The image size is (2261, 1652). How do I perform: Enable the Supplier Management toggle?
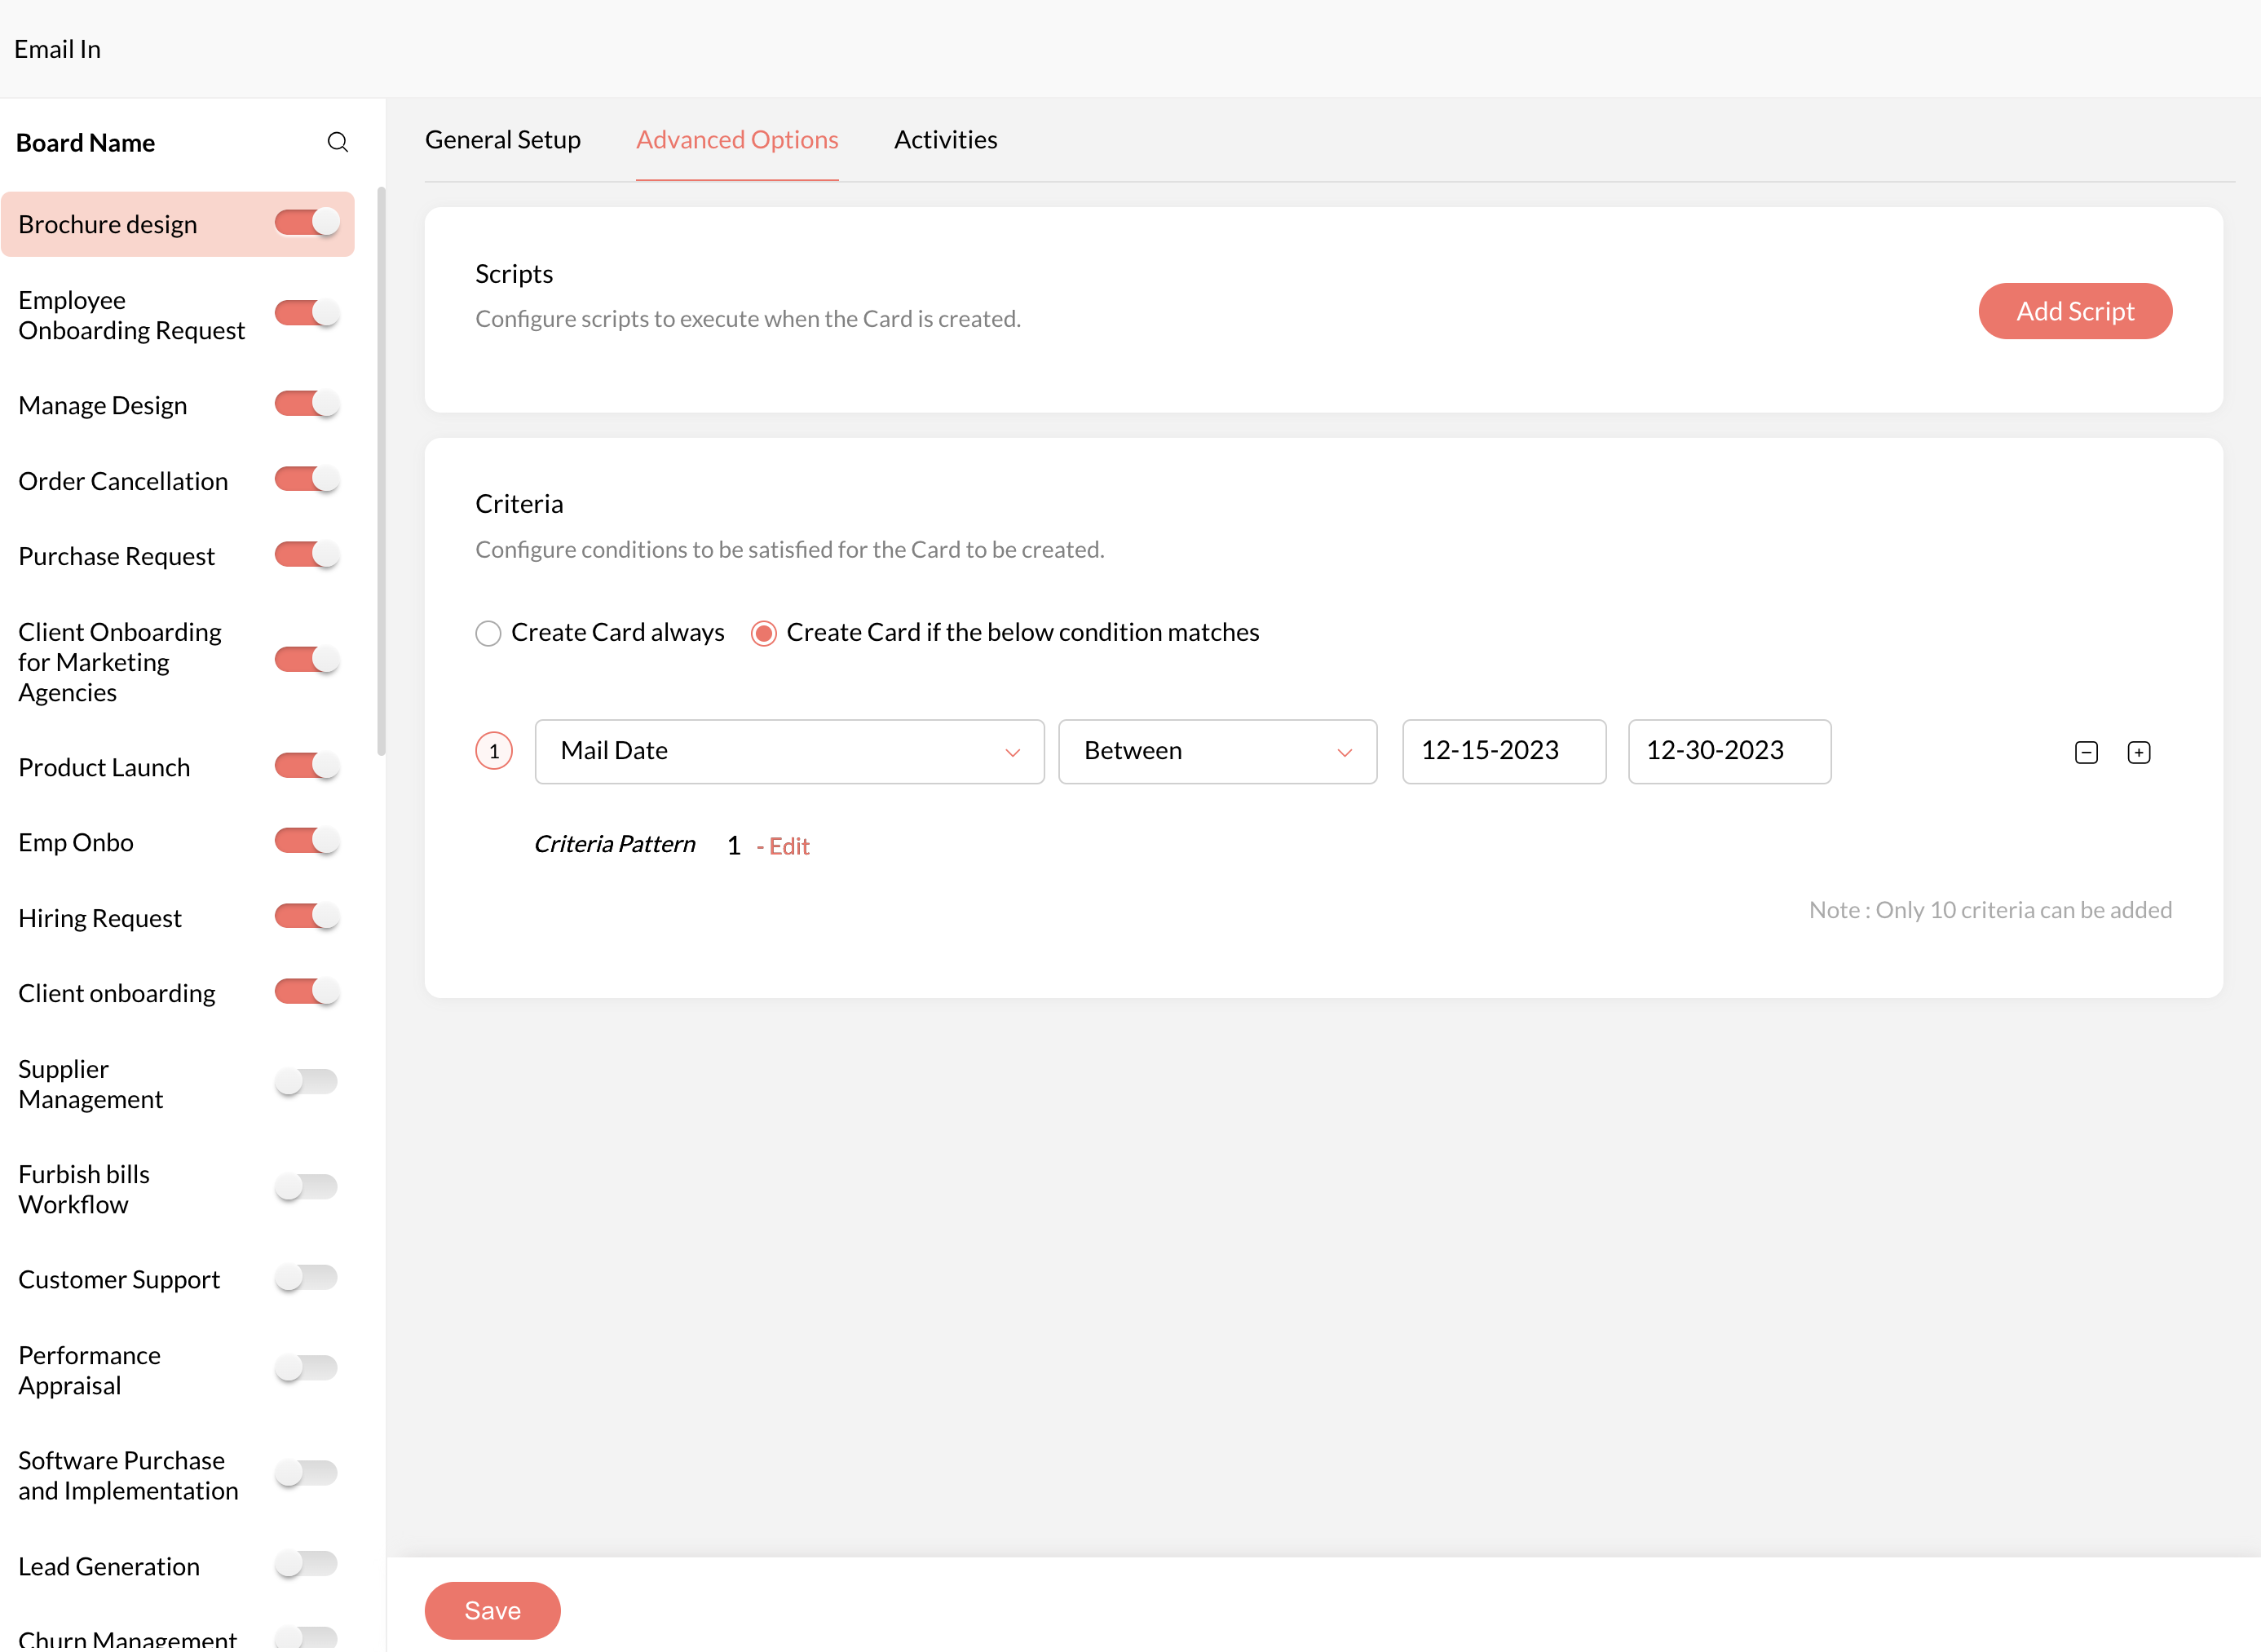tap(306, 1082)
